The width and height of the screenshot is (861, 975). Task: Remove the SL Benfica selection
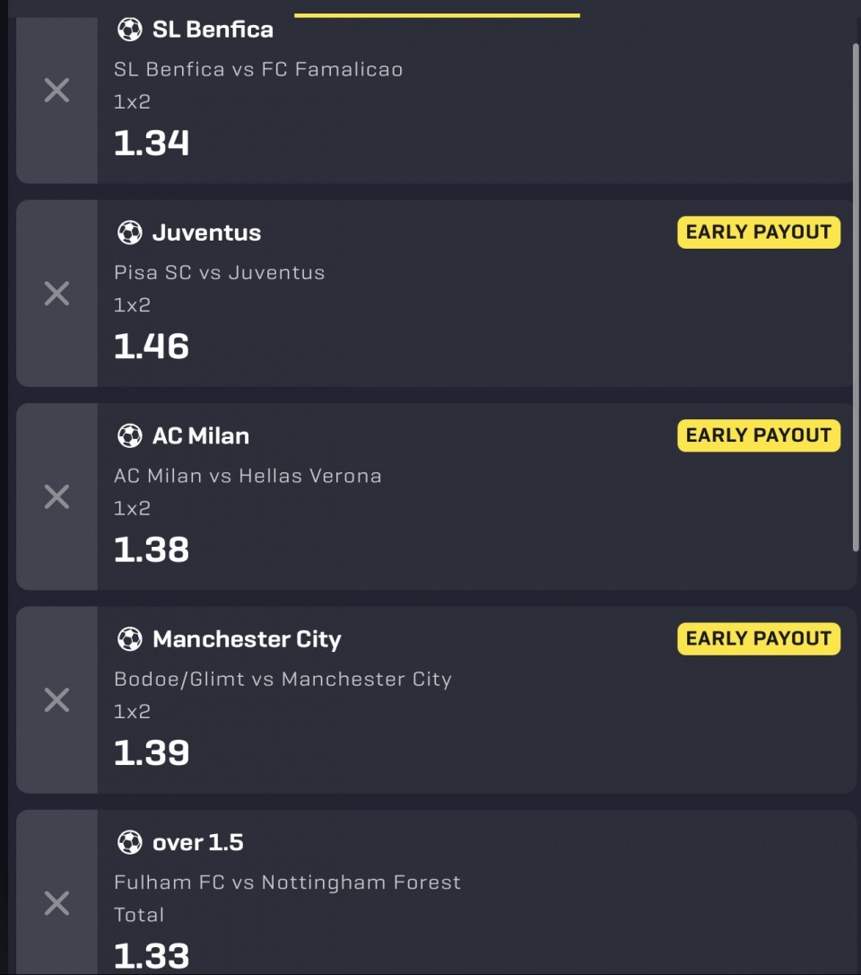point(57,90)
